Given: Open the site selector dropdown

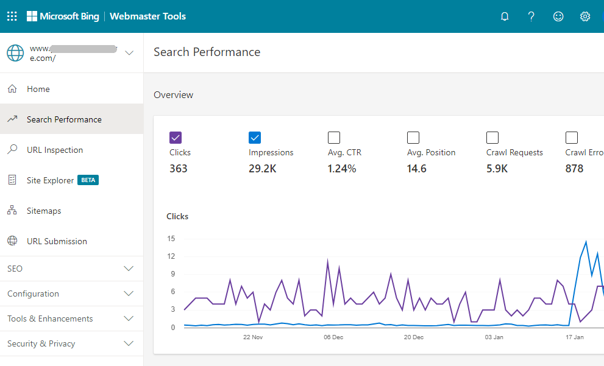Looking at the screenshot, I should [x=129, y=53].
